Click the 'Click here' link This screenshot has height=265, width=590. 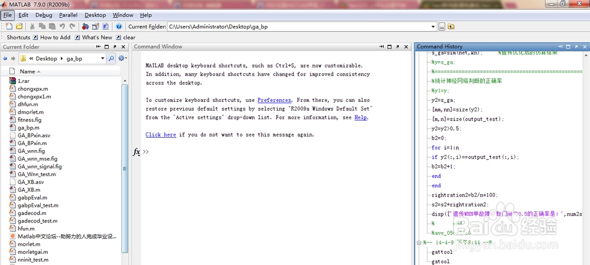pyautogui.click(x=160, y=135)
